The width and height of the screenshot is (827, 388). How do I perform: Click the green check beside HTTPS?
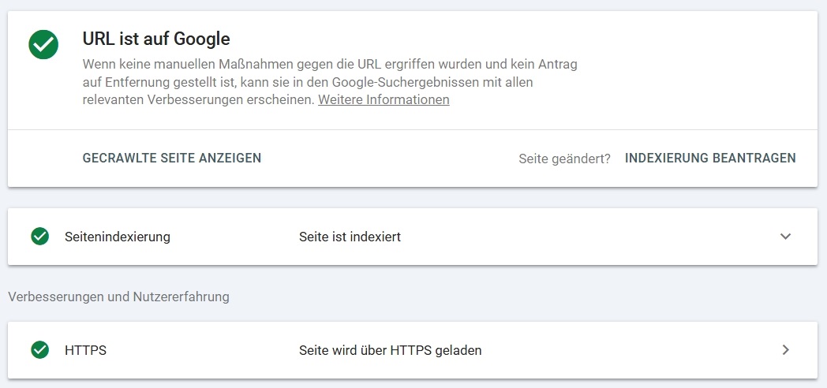pyautogui.click(x=39, y=350)
